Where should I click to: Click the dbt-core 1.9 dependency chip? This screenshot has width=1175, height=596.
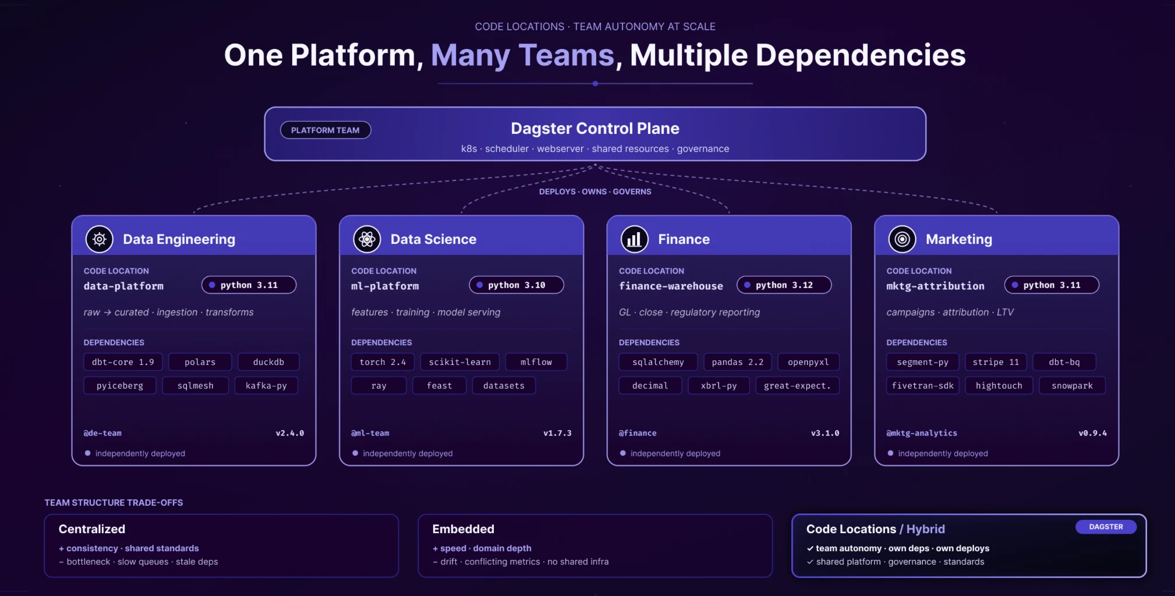click(x=123, y=362)
